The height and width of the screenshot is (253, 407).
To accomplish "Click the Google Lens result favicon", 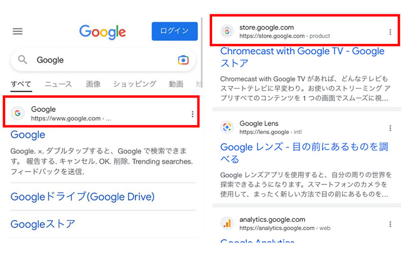I will tap(227, 127).
